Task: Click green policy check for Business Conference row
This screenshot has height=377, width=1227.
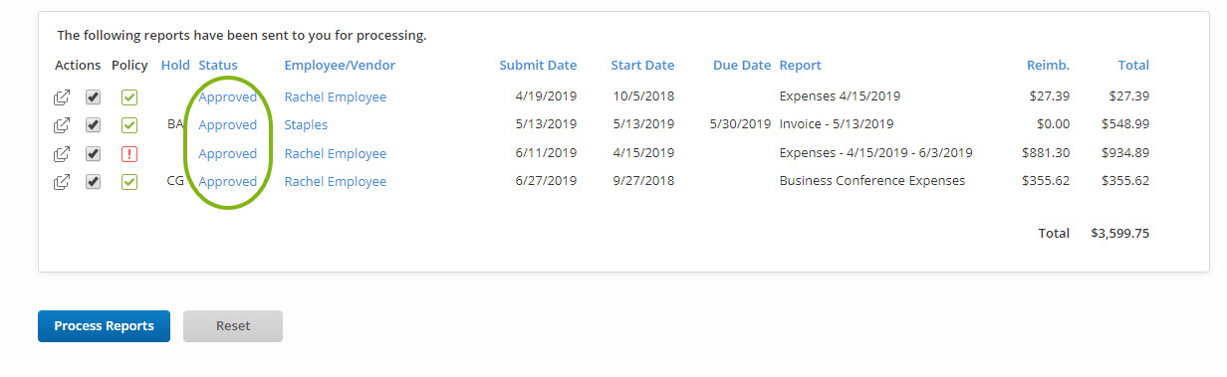Action: click(x=129, y=182)
